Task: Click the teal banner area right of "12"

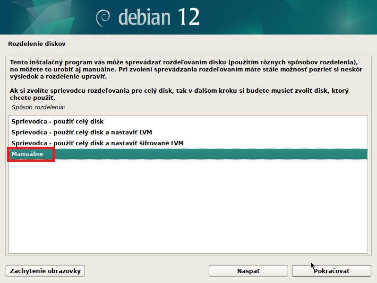Action: pos(283,17)
